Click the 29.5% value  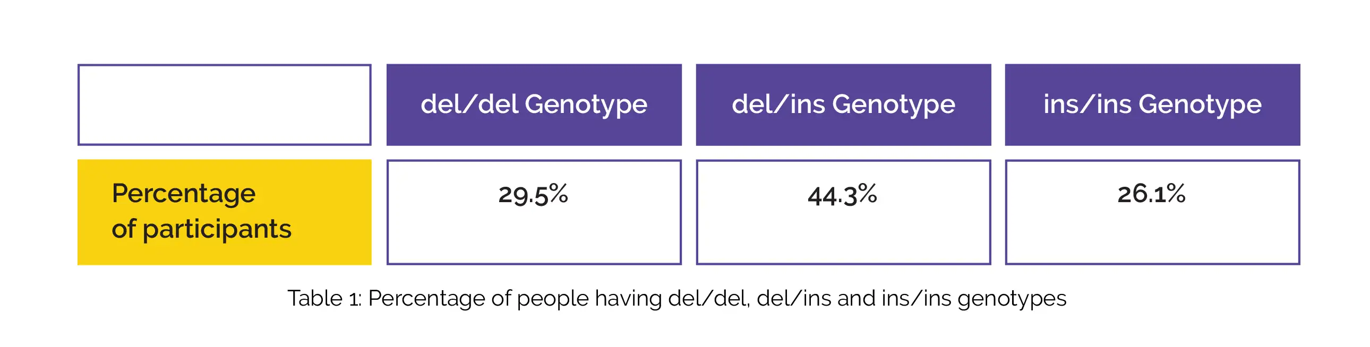pos(533,195)
